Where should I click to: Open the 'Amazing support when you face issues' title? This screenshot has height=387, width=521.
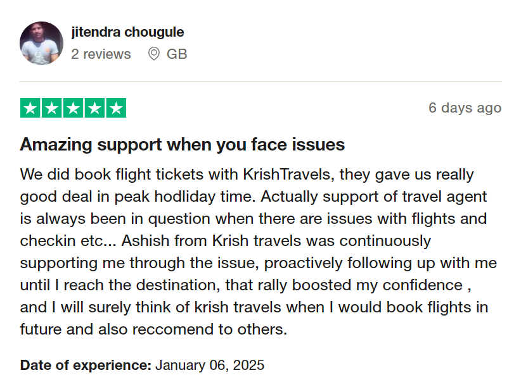pyautogui.click(x=182, y=144)
